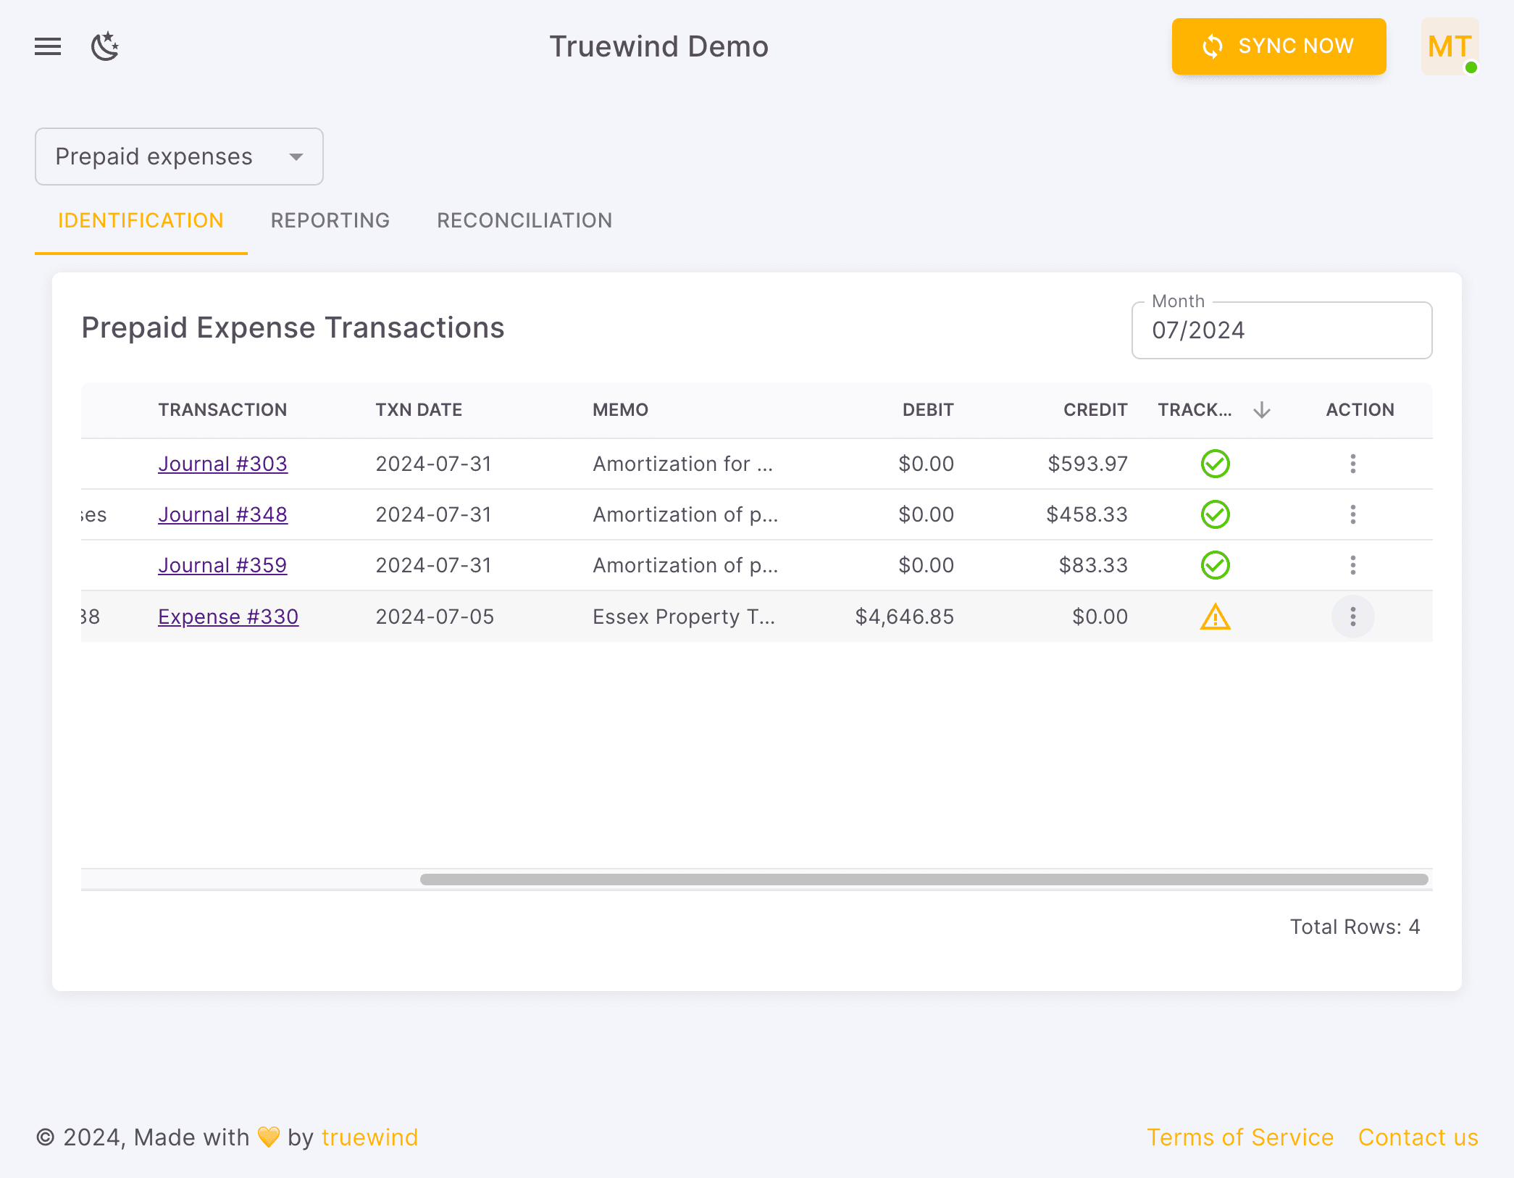The image size is (1514, 1178).
Task: Switch to the RECONCILIATION tab
Action: (x=524, y=220)
